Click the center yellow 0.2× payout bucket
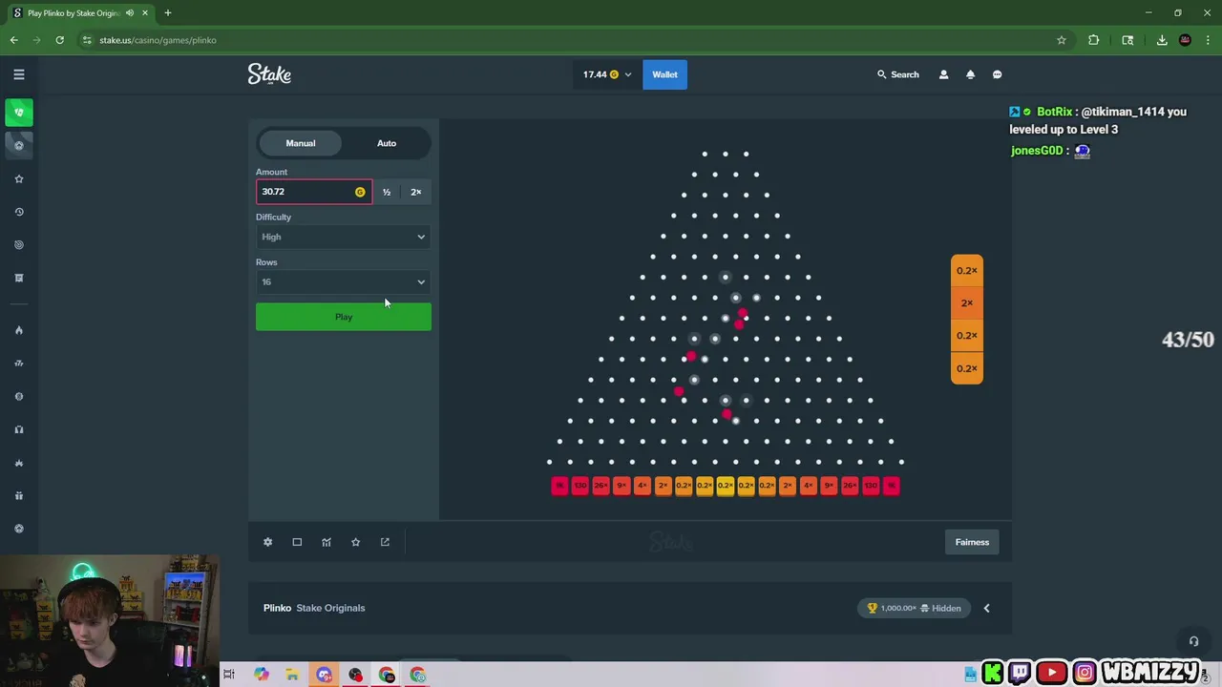 tap(726, 486)
